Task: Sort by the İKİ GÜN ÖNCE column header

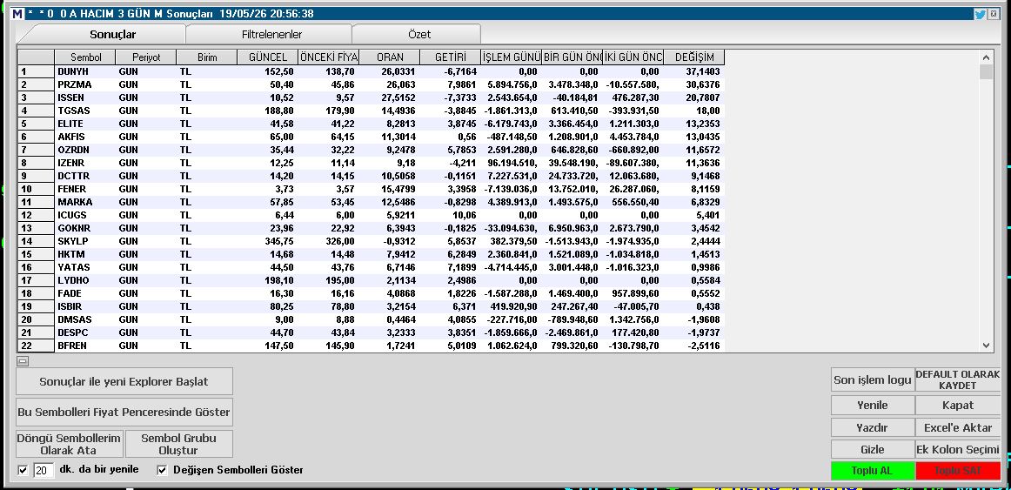Action: pos(633,57)
